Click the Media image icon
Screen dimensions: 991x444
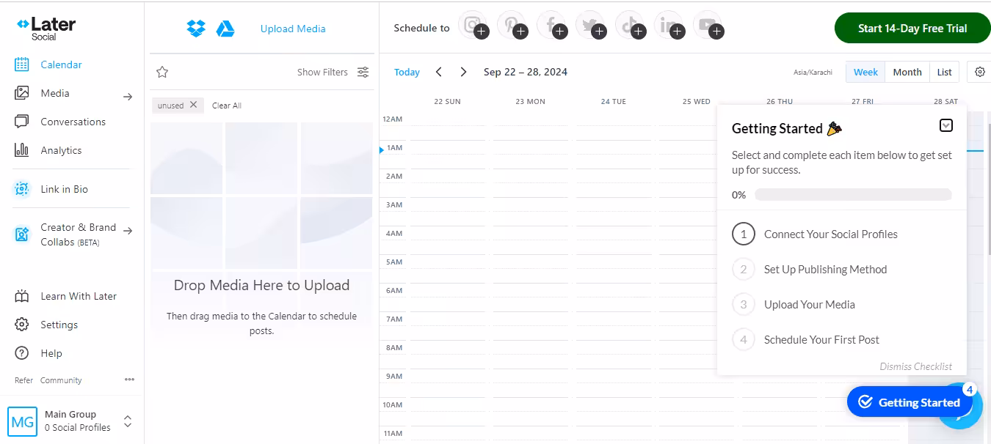point(22,93)
